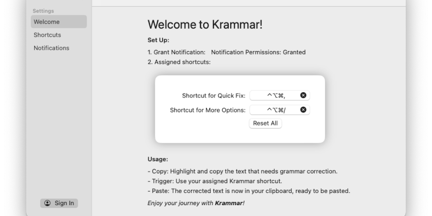
Task: Select the "Notification Permissions: Granted" status text
Action: [x=258, y=52]
